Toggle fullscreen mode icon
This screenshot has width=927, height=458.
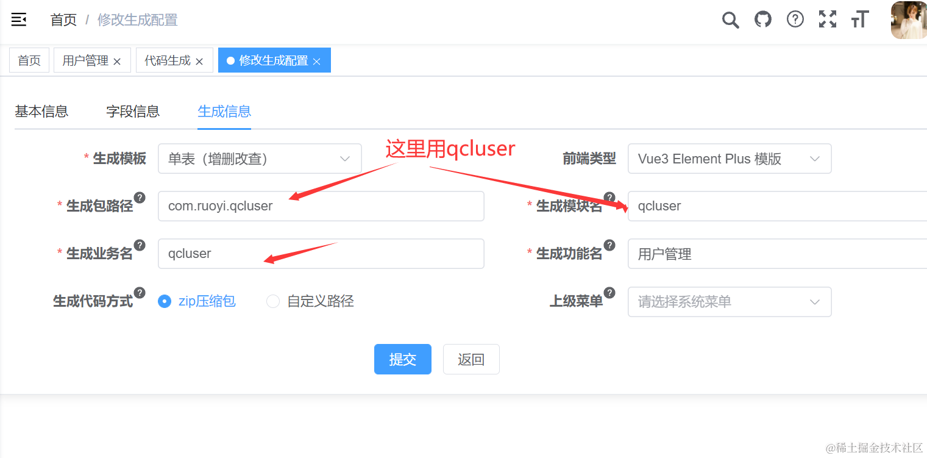point(828,20)
